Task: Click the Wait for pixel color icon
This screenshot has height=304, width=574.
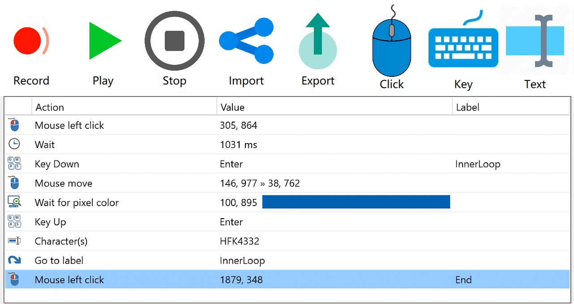Action: (x=14, y=202)
